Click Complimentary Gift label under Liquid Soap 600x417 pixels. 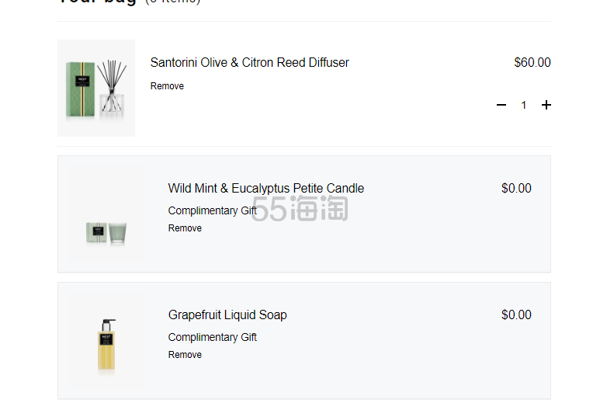[x=213, y=337]
